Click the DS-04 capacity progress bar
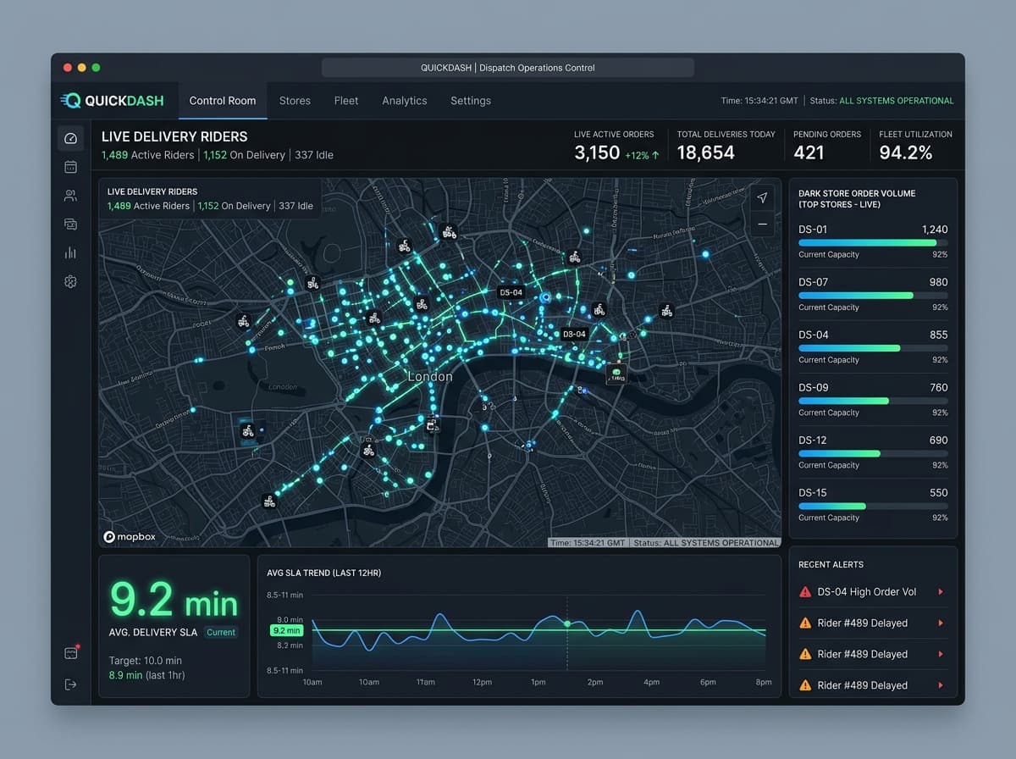The width and height of the screenshot is (1016, 759). pyautogui.click(x=873, y=347)
